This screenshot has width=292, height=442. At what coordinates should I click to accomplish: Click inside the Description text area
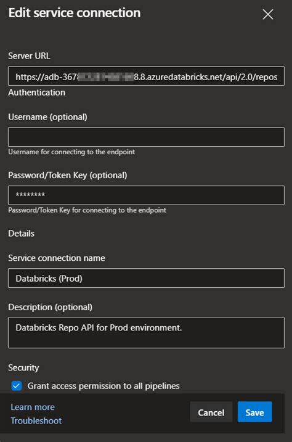click(146, 333)
